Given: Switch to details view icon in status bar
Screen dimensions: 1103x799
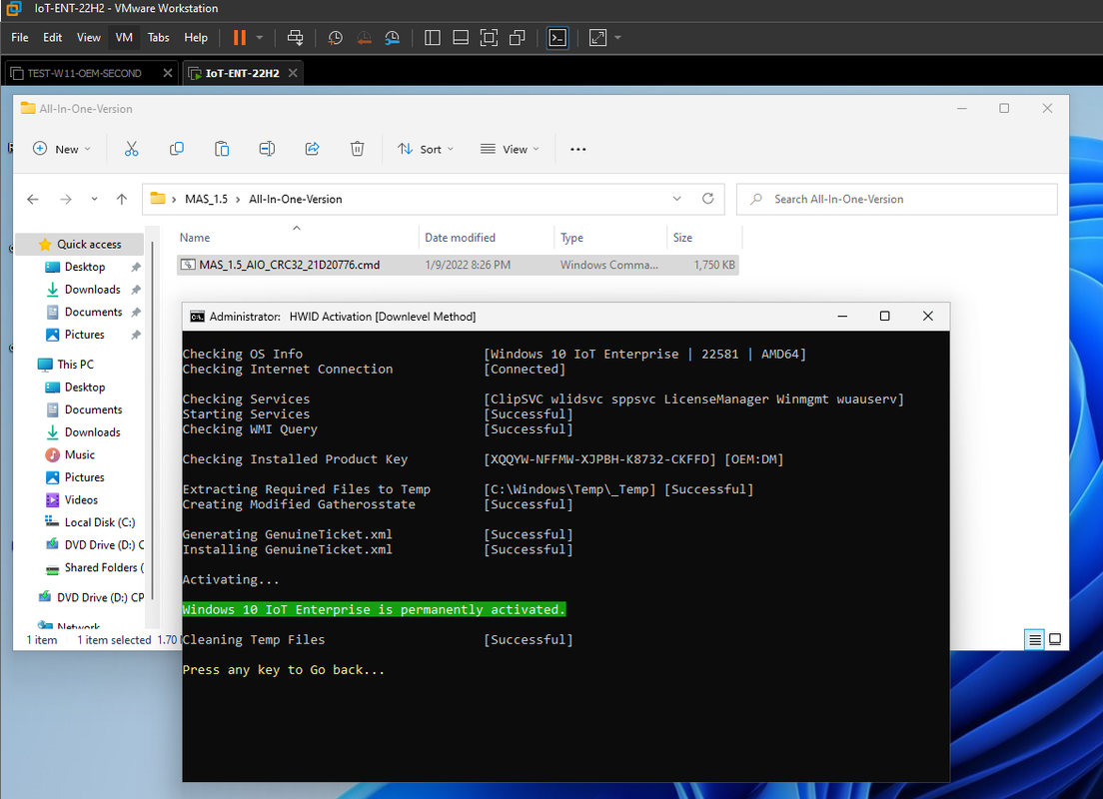Looking at the screenshot, I should tap(1035, 639).
